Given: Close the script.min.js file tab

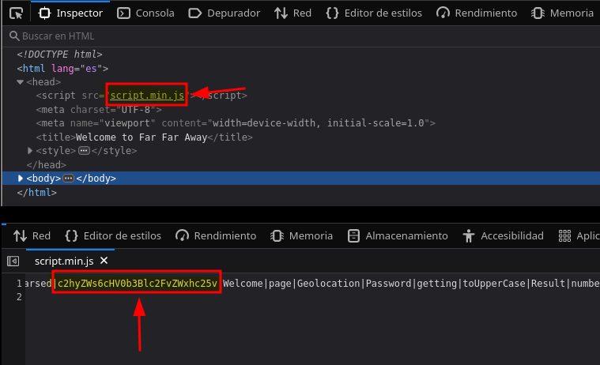Looking at the screenshot, I should [104, 260].
